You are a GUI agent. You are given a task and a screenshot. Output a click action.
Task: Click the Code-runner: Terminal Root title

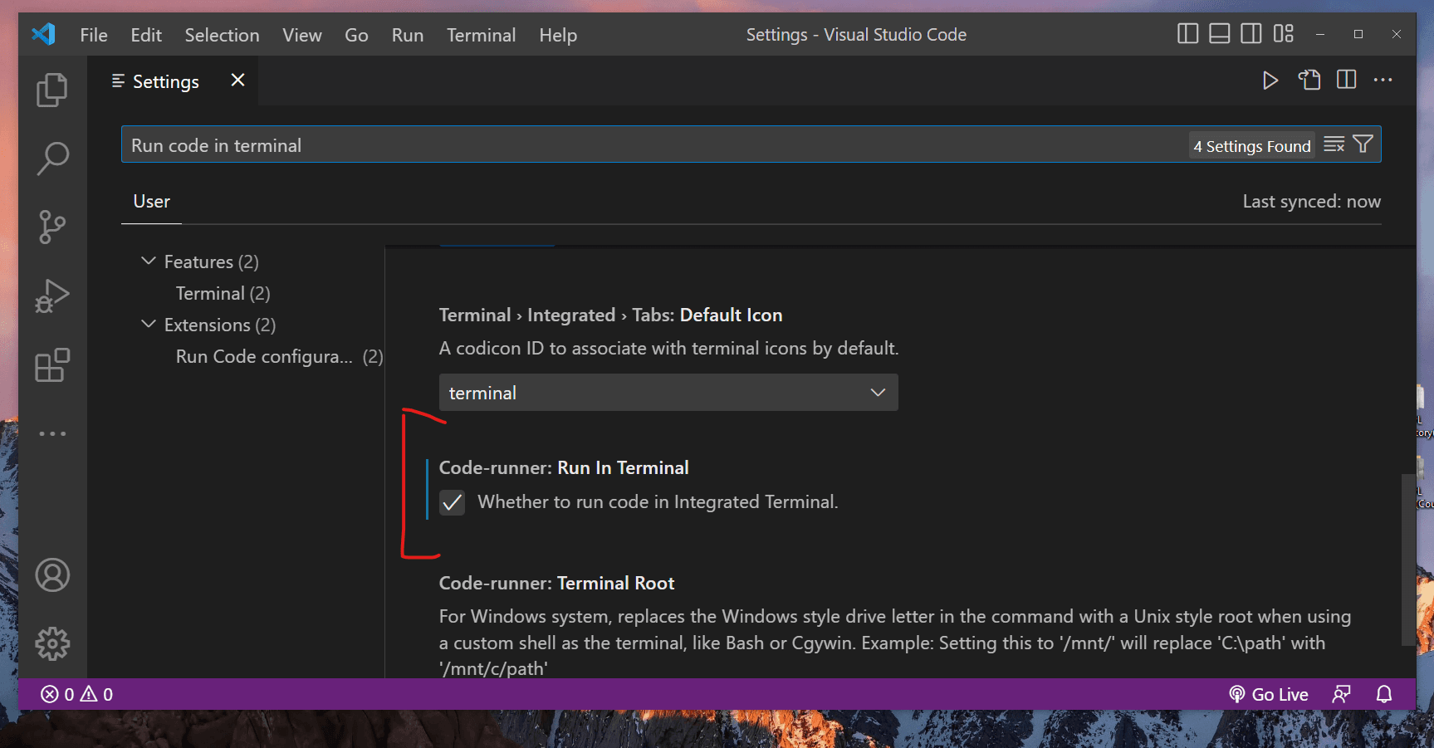[556, 583]
